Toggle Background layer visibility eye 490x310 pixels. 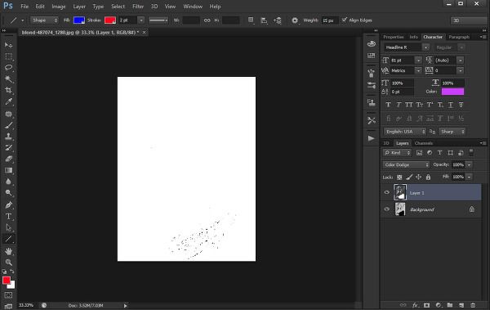tap(386, 209)
